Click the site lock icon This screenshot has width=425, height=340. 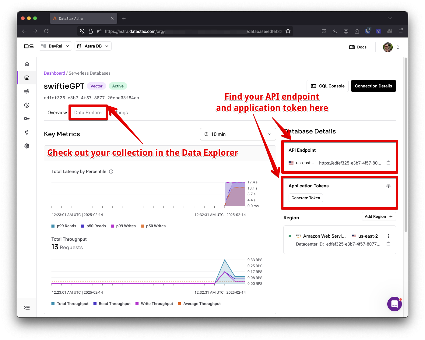pos(91,31)
